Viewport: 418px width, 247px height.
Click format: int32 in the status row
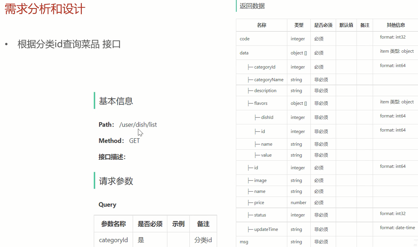point(393,214)
